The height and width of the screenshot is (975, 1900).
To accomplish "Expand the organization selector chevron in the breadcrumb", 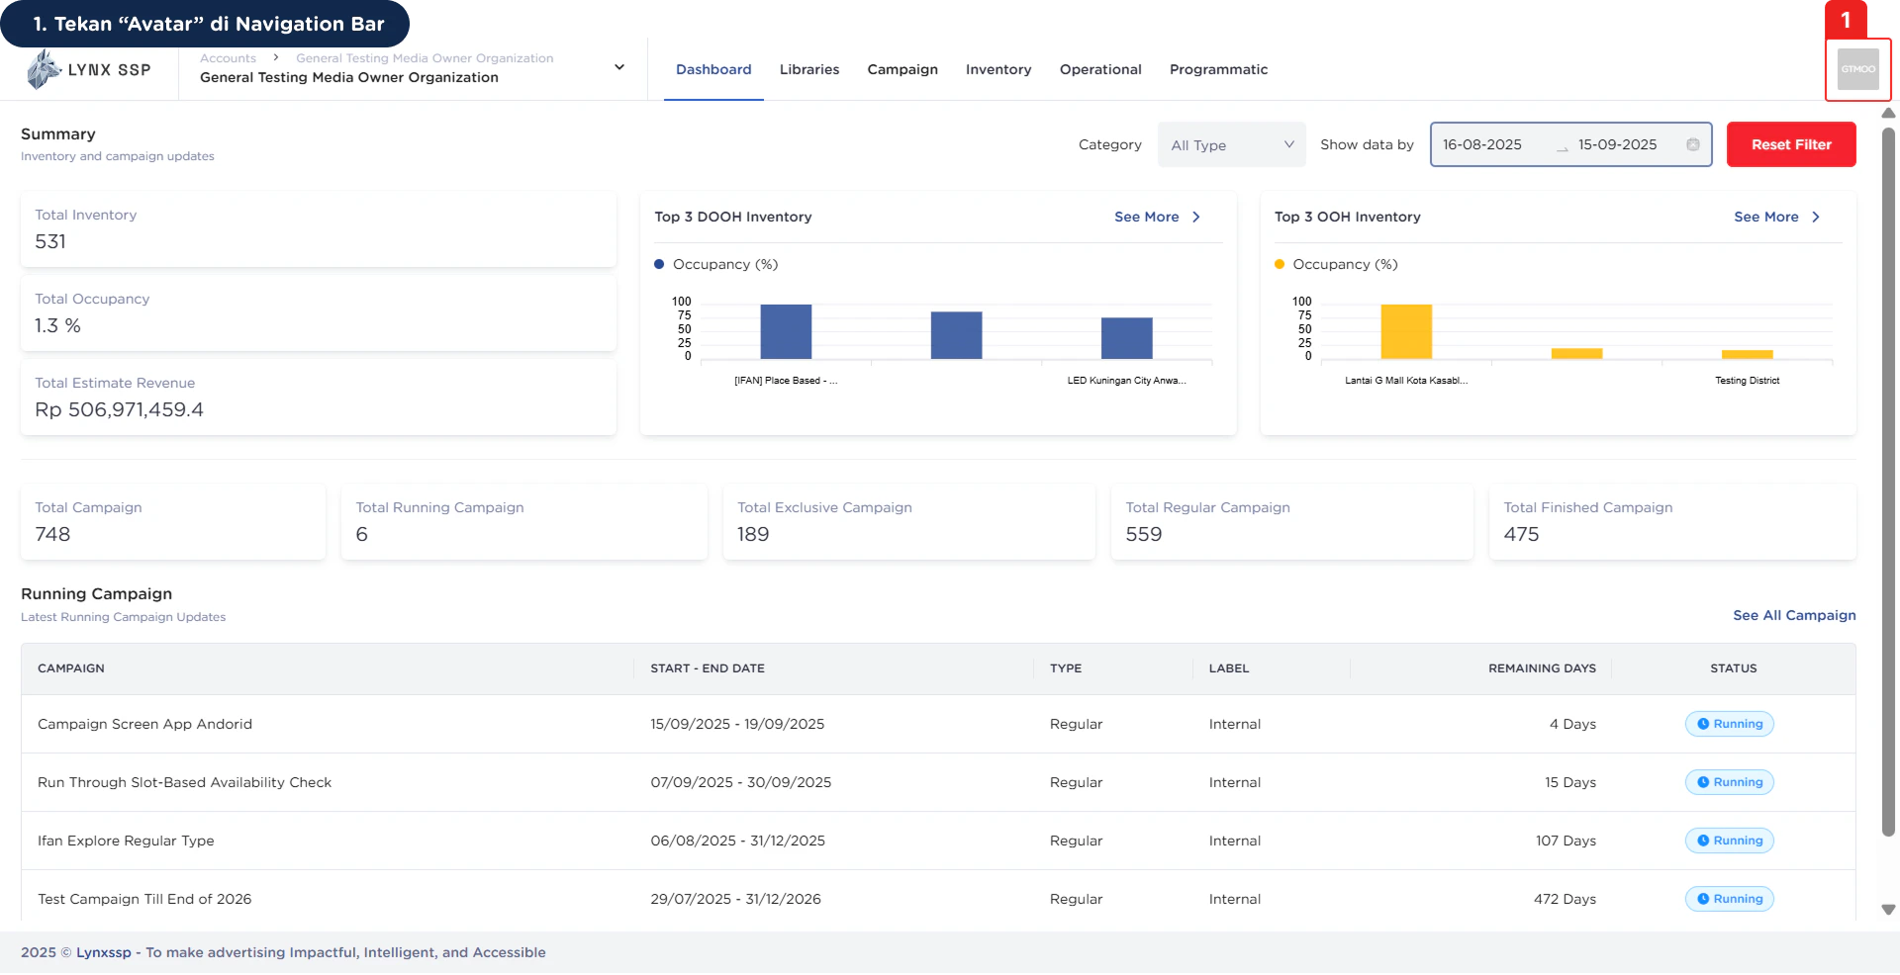I will 618,67.
